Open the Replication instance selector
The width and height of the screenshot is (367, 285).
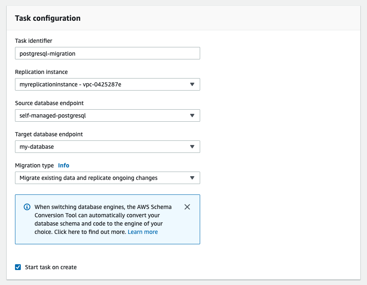pos(107,84)
